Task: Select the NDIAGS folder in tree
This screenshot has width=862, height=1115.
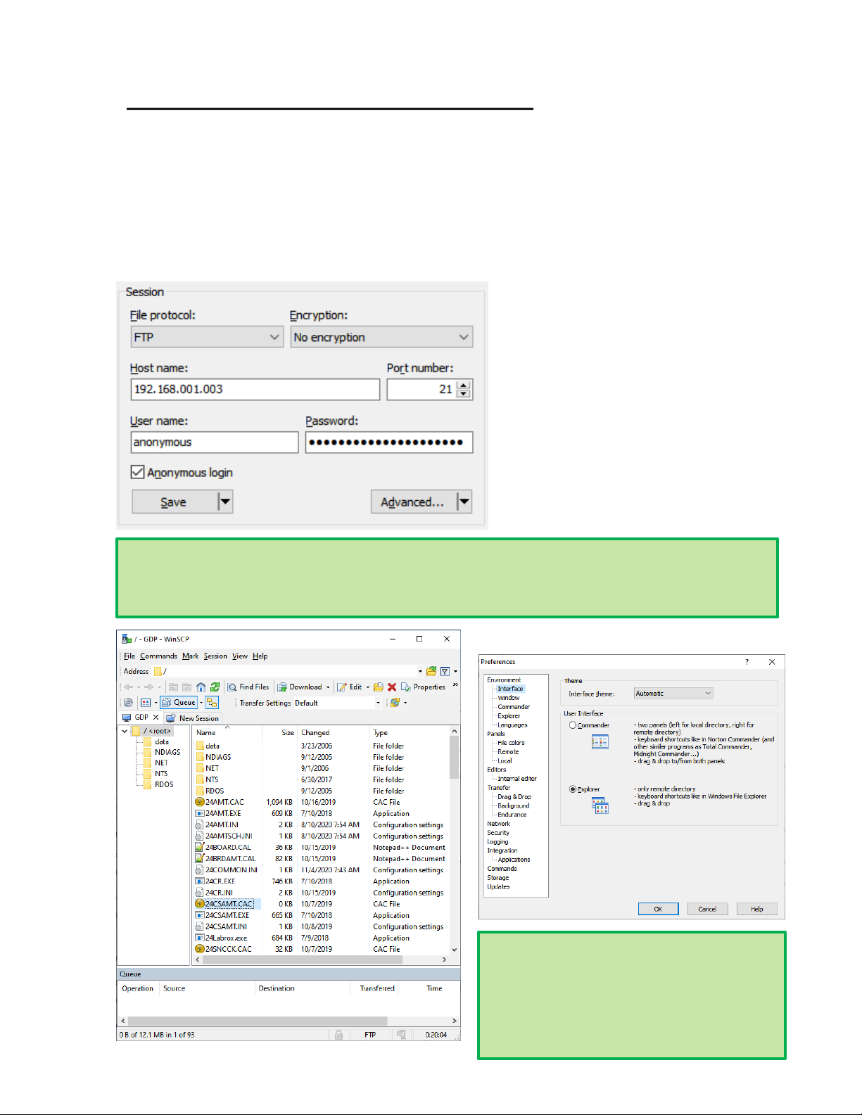Action: pyautogui.click(x=167, y=752)
